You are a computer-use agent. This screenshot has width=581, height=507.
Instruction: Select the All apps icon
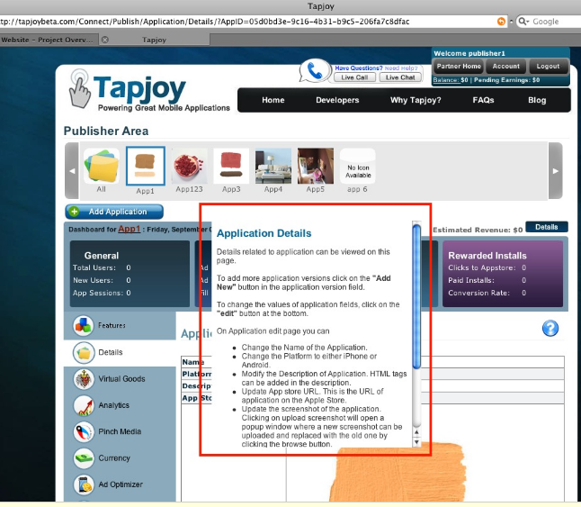(101, 166)
